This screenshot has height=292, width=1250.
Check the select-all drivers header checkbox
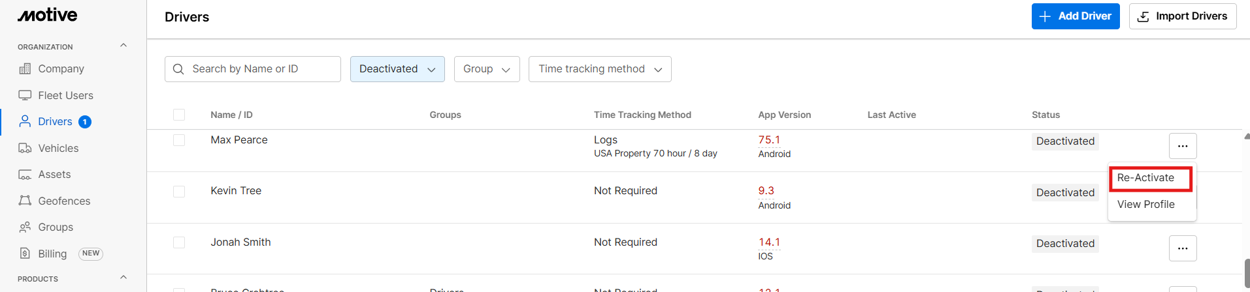179,115
